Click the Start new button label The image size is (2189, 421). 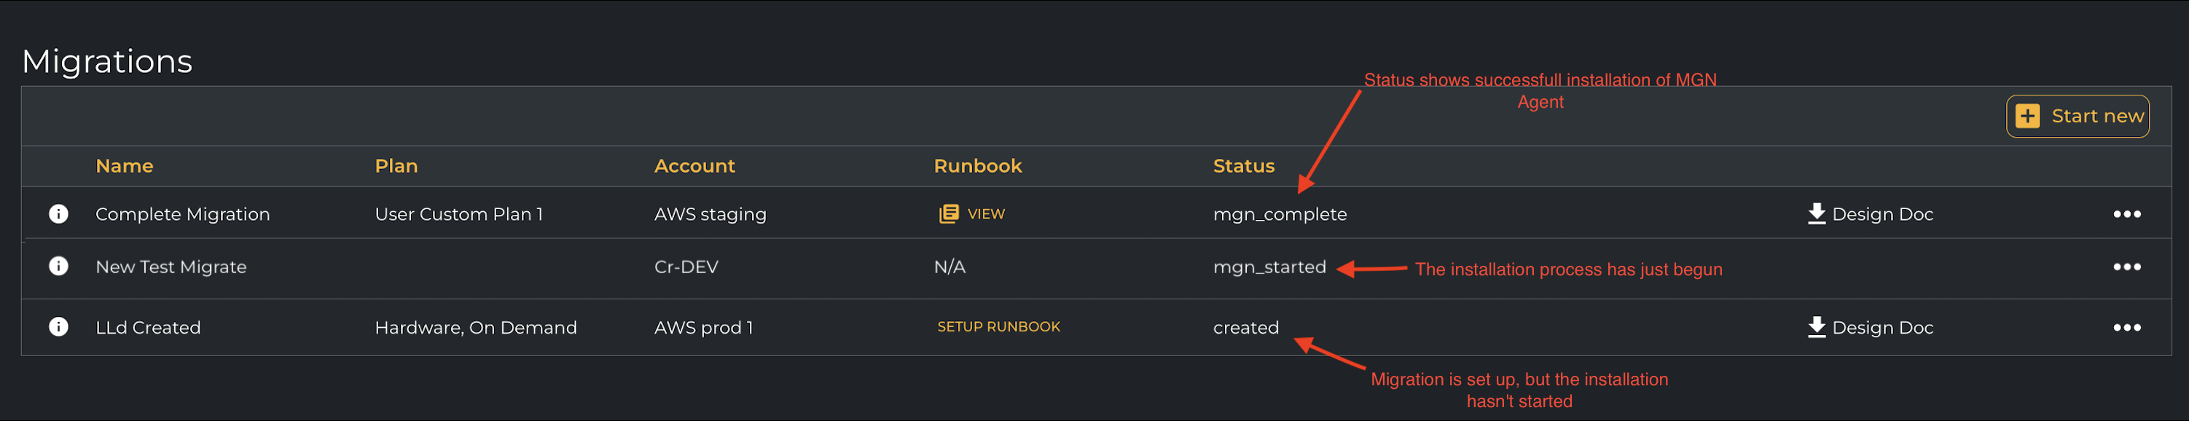coord(2096,117)
